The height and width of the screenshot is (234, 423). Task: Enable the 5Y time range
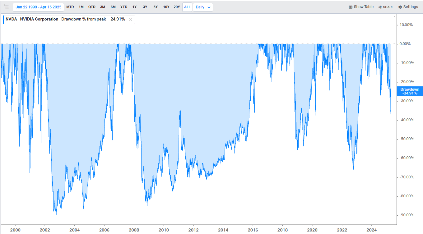point(155,7)
